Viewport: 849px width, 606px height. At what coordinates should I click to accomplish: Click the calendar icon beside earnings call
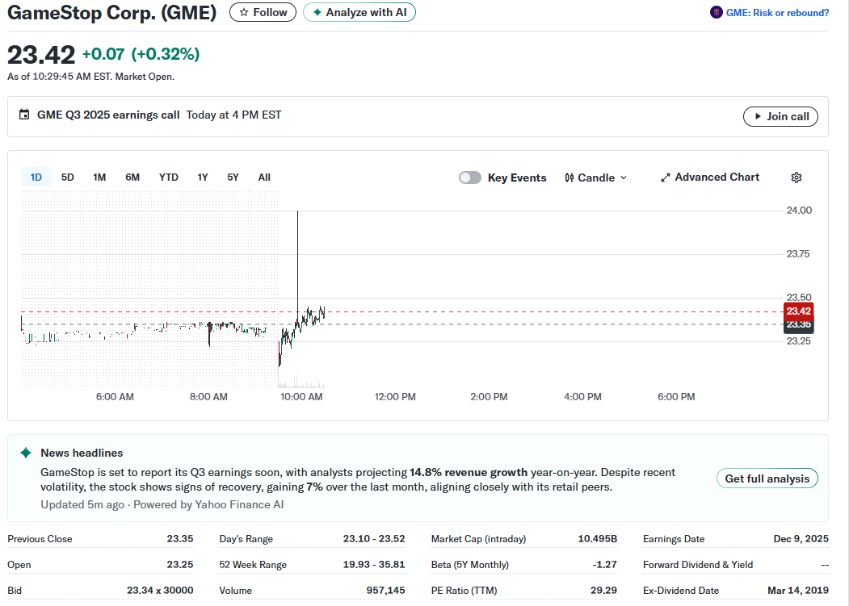tap(24, 115)
